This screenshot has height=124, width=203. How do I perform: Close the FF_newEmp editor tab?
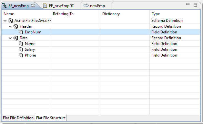[33, 5]
